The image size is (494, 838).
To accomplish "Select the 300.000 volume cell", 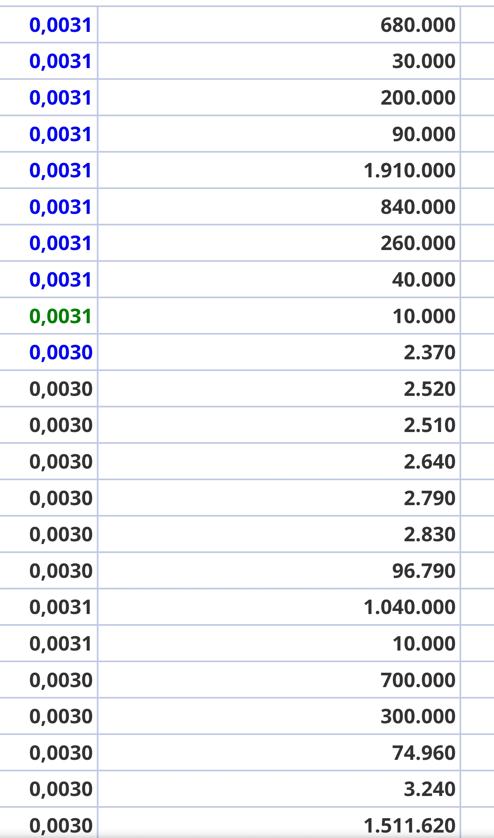I will click(418, 716).
